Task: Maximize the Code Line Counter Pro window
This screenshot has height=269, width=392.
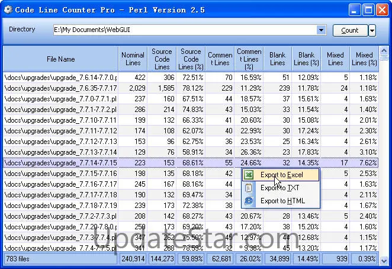Action: click(x=368, y=10)
